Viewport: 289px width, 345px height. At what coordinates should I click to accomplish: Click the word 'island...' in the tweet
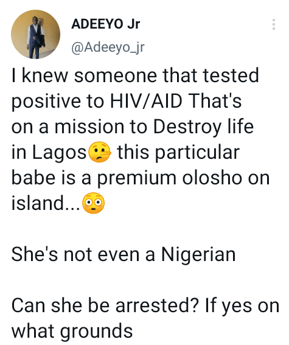(x=46, y=203)
